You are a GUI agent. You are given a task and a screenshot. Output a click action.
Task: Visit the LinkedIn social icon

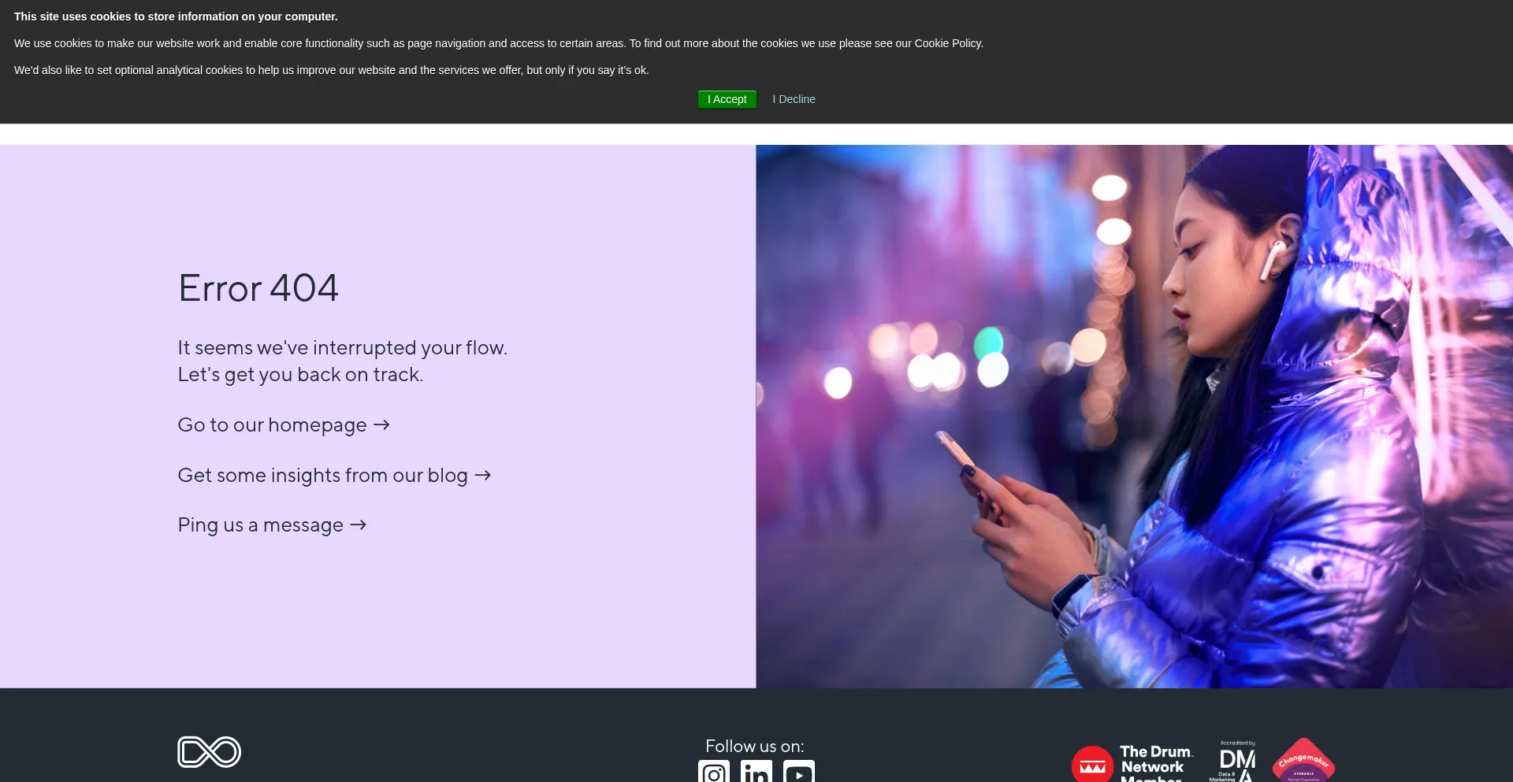tap(756, 771)
